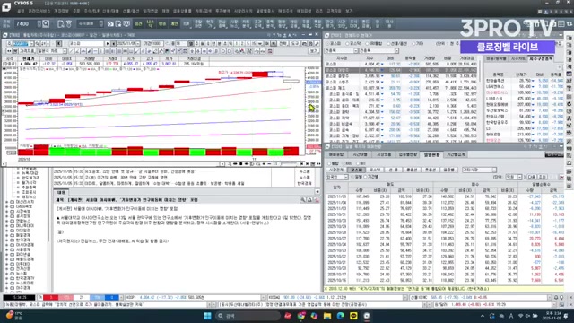Viewport: 574px width, 323px height.
Task: Select the 5-minute period button in the chart toolbar
Action: pyautogui.click(x=248, y=44)
